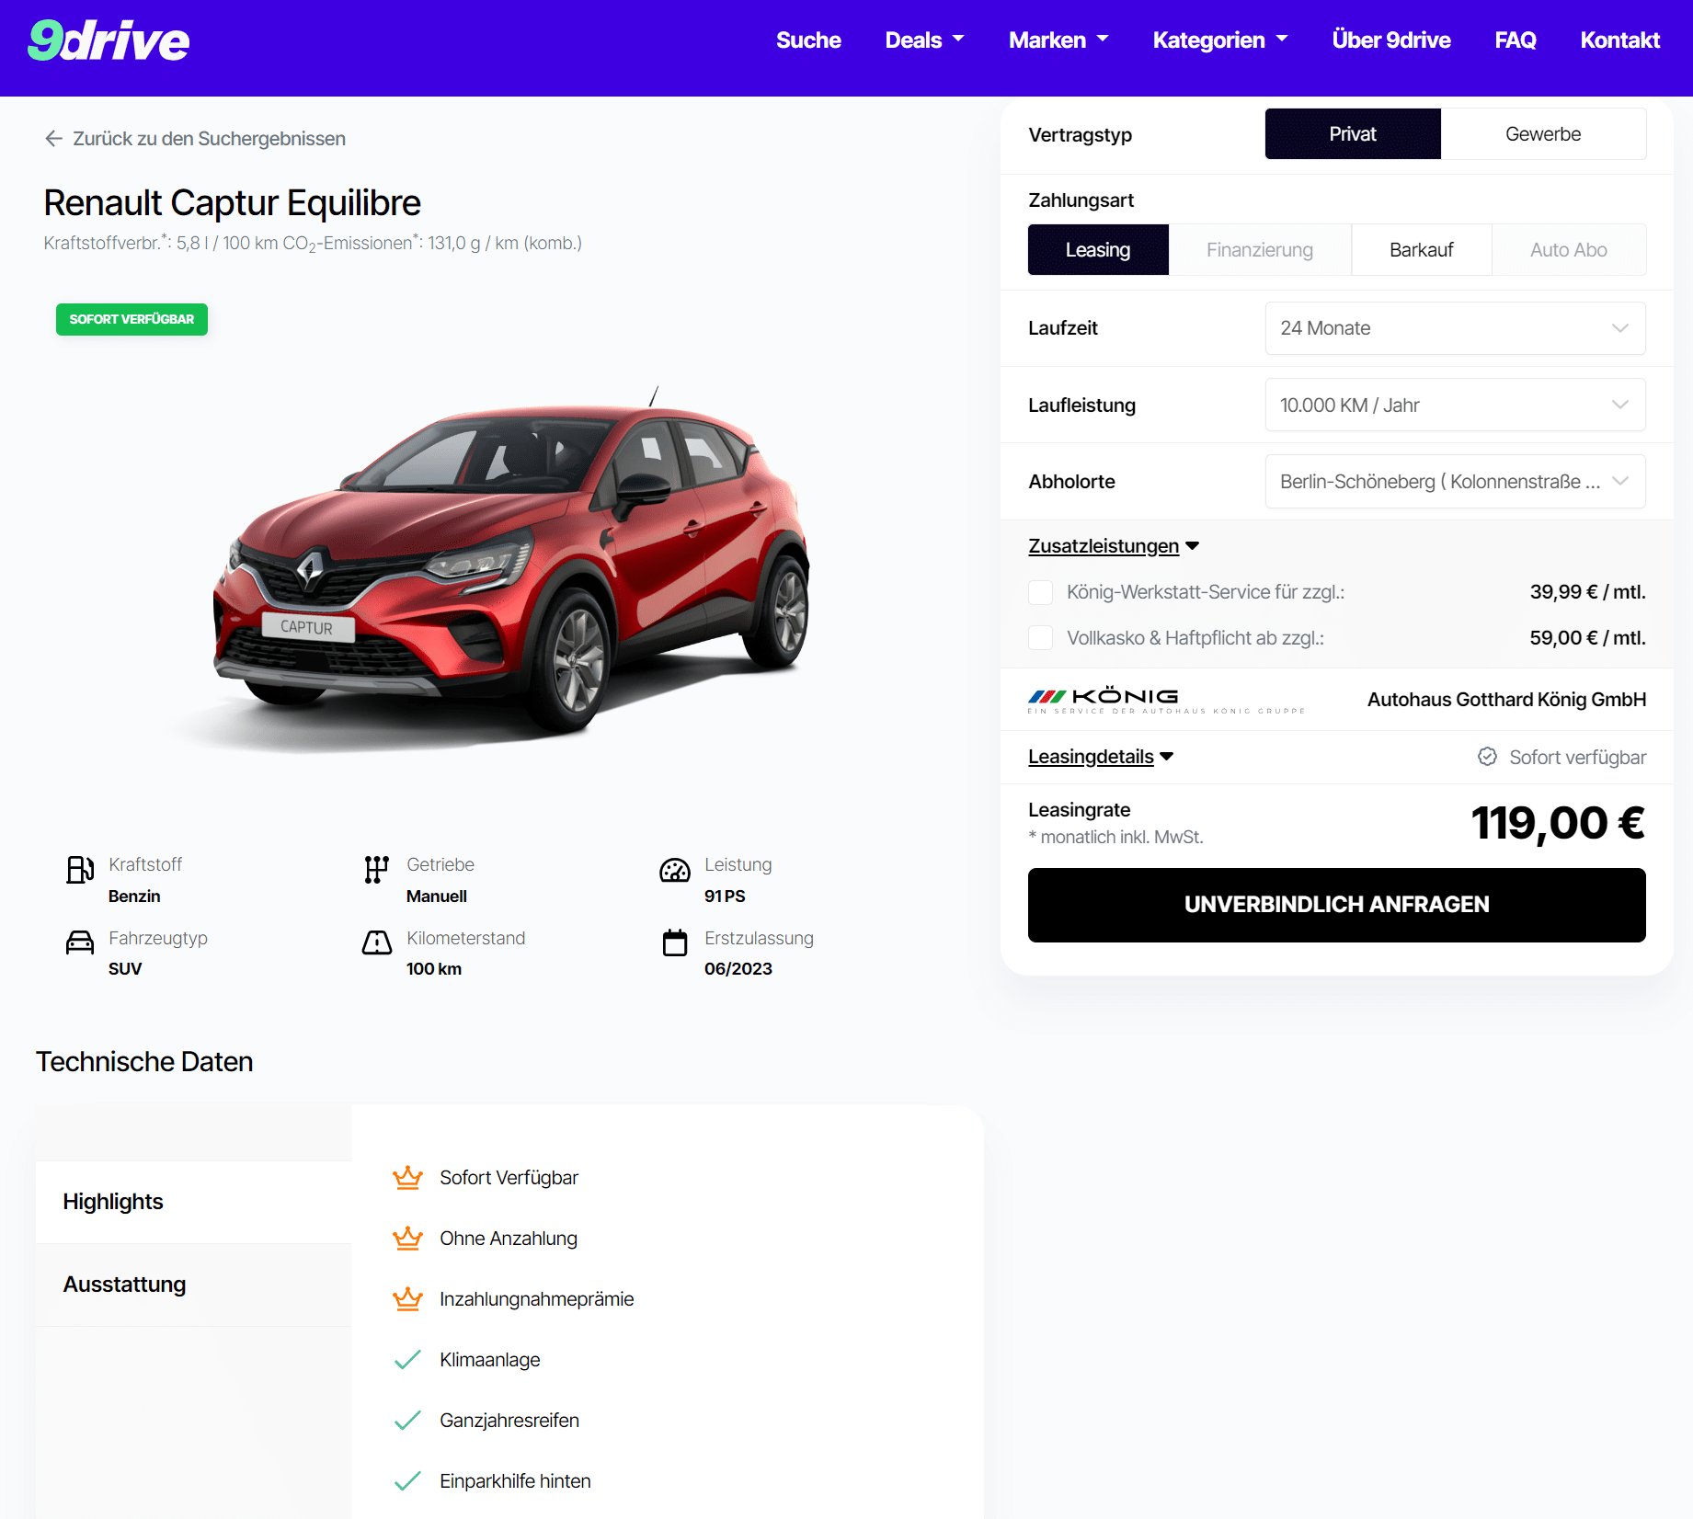Select Finanzierung payment type
This screenshot has width=1693, height=1519.
1260,250
